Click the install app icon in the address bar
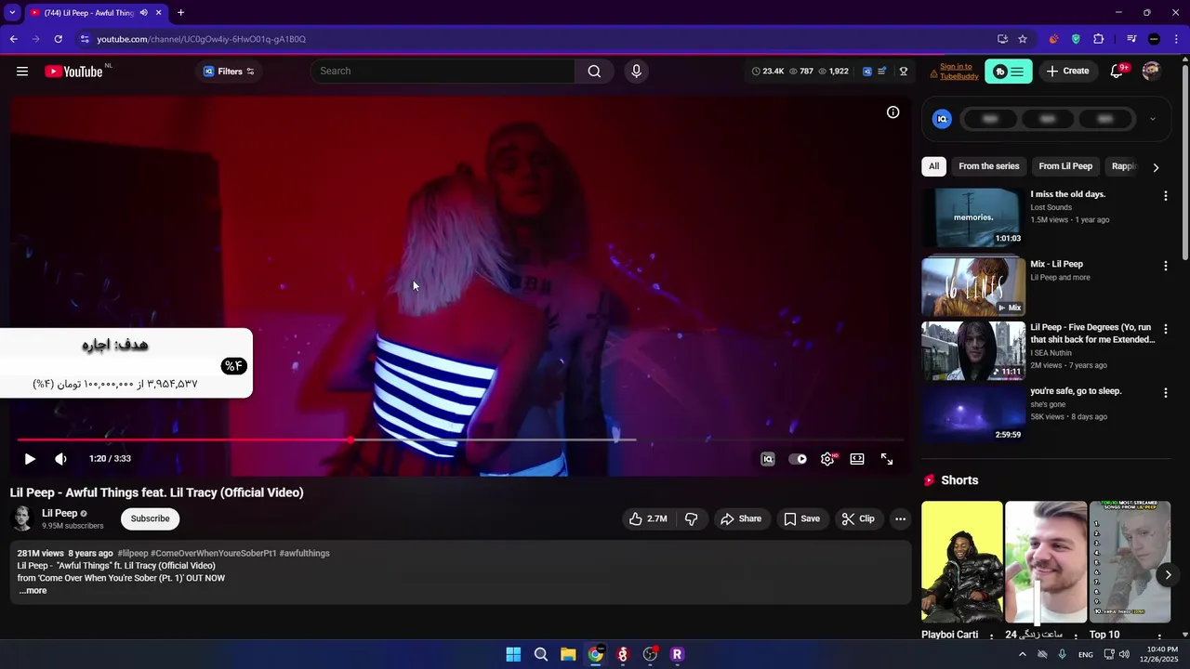The image size is (1190, 669). 1002,39
